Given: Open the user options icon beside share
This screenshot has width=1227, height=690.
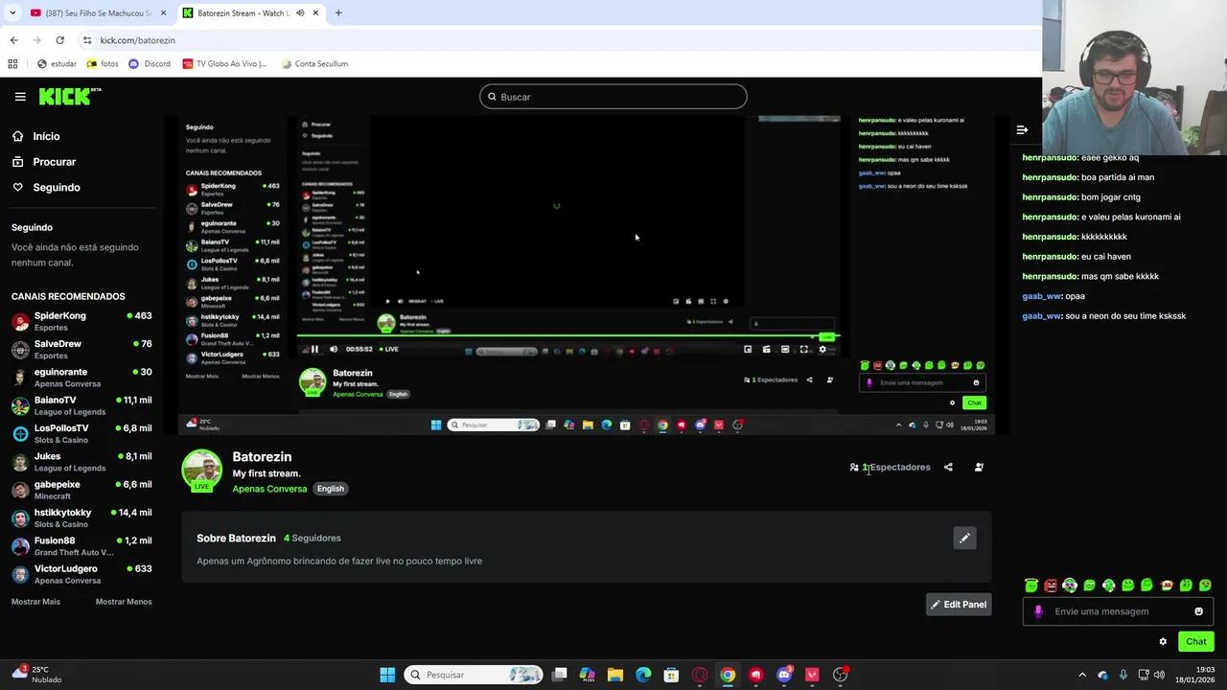Looking at the screenshot, I should (979, 468).
